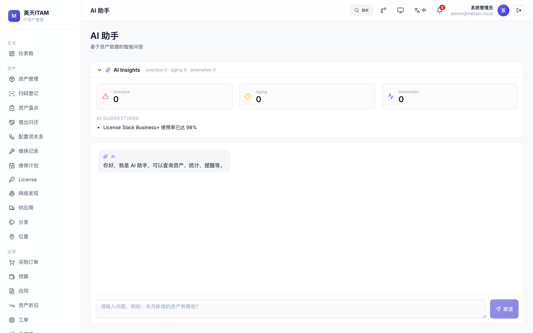Image resolution: width=533 pixels, height=333 pixels.
Task: Open 工单 menu item
Action: point(40,320)
